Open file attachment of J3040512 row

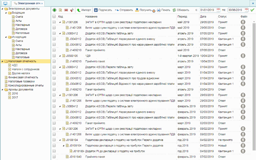pos(243,78)
